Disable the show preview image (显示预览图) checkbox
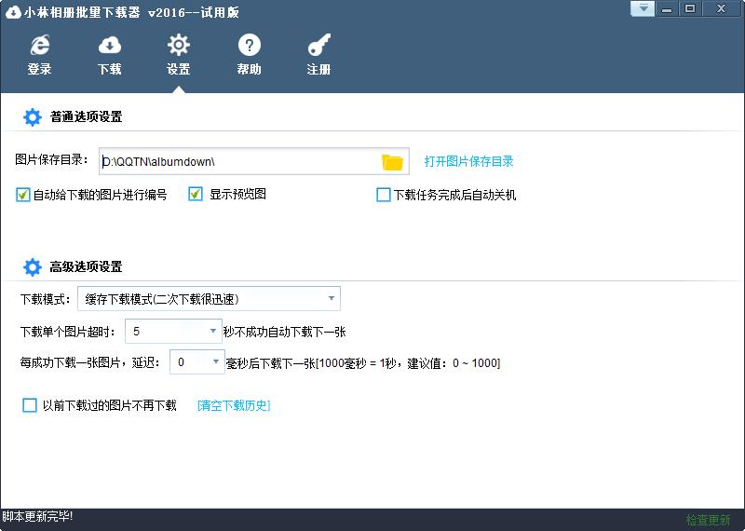Image resolution: width=745 pixels, height=531 pixels. 196,195
